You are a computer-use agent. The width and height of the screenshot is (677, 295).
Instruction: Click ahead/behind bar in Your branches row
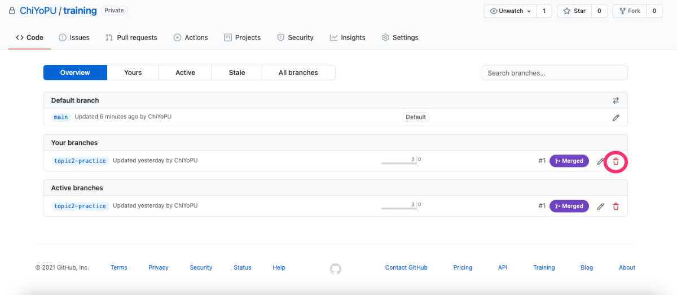click(x=402, y=161)
